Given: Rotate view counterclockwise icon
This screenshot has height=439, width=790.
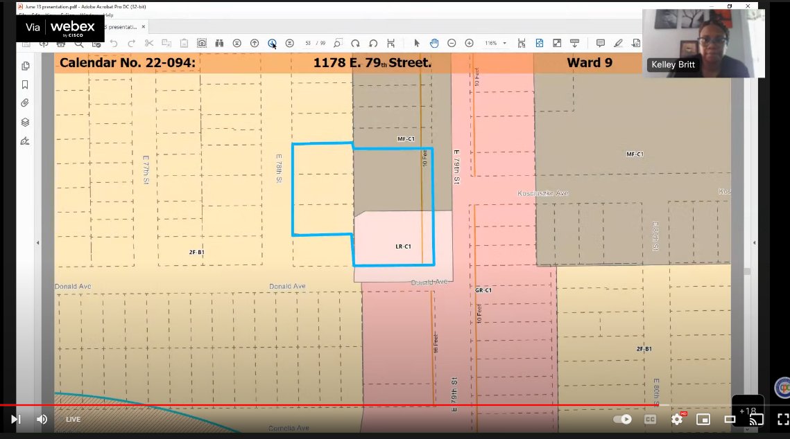Looking at the screenshot, I should [373, 43].
